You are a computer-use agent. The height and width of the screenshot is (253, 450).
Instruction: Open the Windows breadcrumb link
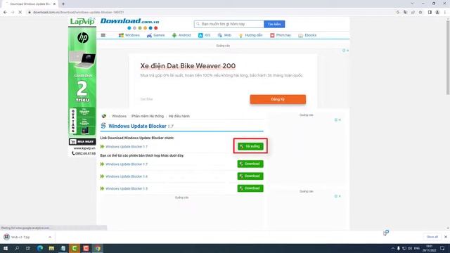point(119,116)
